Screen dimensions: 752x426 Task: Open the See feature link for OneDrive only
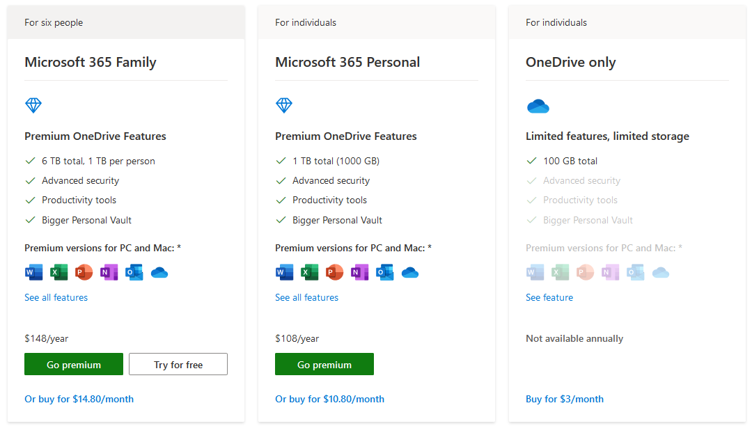click(549, 297)
